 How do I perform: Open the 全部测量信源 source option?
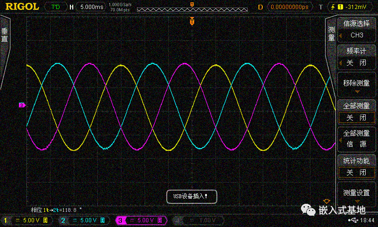click(356, 139)
